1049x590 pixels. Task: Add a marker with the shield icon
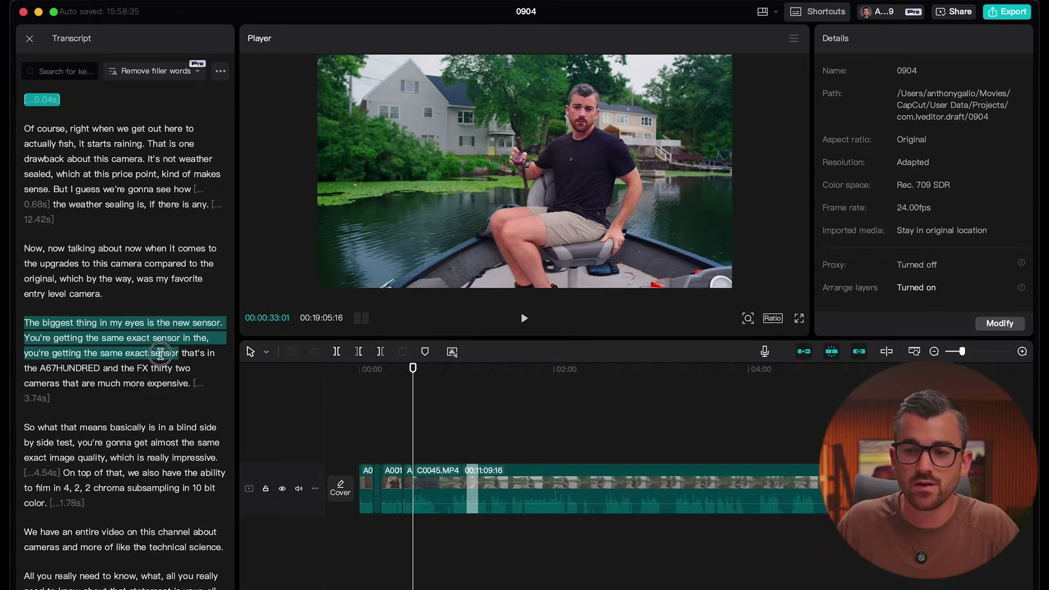[x=425, y=352]
